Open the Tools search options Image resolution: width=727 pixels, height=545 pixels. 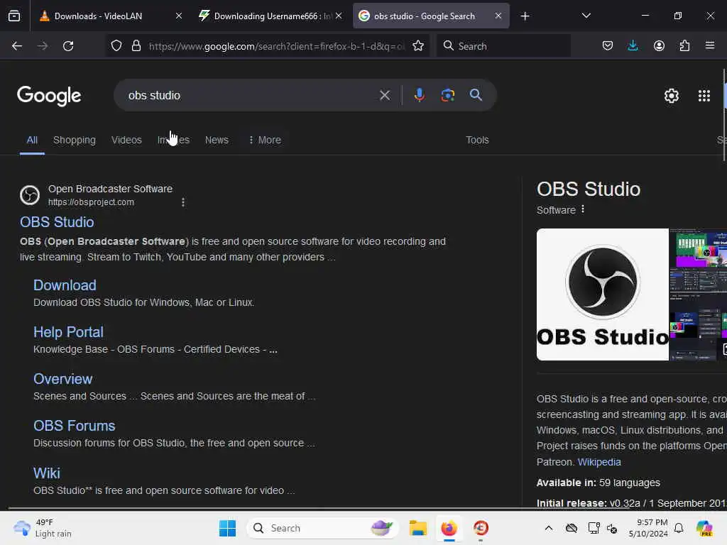477,140
